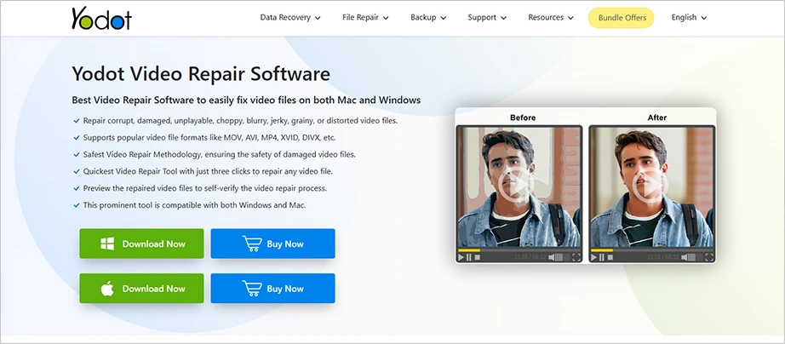Click 'This prominent tool is compatible' line
Screen dimensions: 785x344
[x=194, y=205]
